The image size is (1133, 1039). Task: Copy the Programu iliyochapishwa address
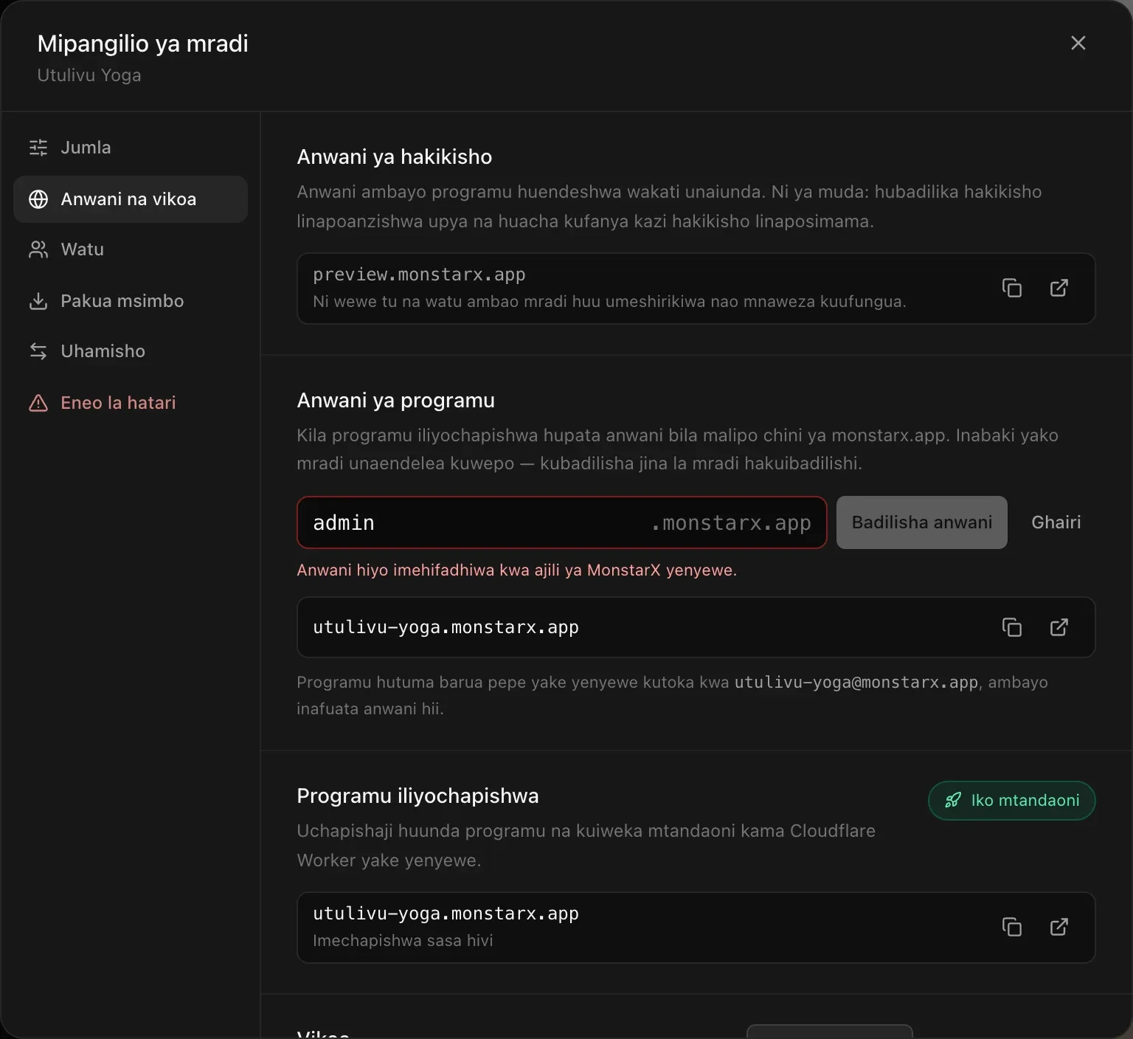1011,927
